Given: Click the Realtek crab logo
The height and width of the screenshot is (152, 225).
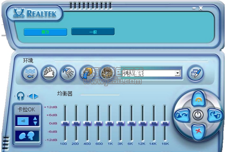Looking at the screenshot, I should 19,13.
